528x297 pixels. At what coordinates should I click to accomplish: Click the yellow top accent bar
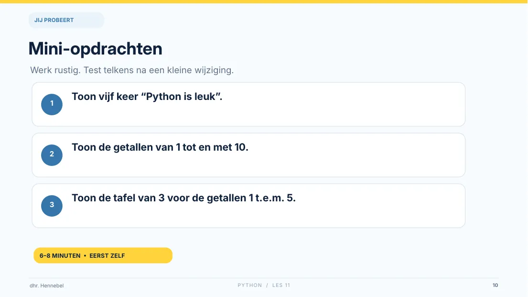point(264,2)
